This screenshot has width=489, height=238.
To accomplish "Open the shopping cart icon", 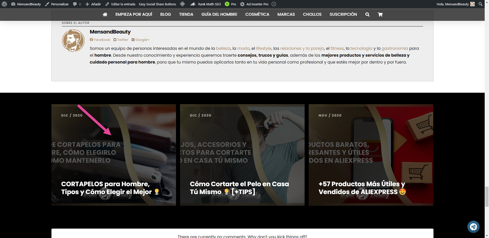I will click(380, 14).
